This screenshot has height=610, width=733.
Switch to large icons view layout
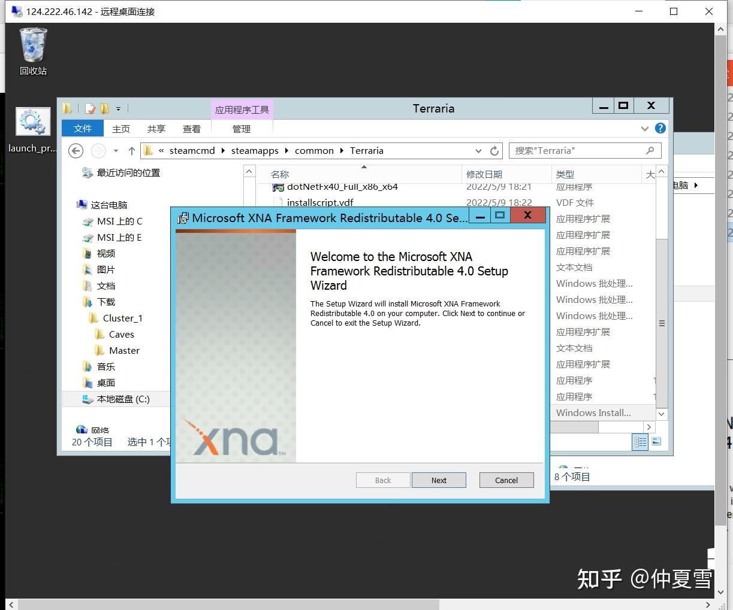tap(656, 442)
